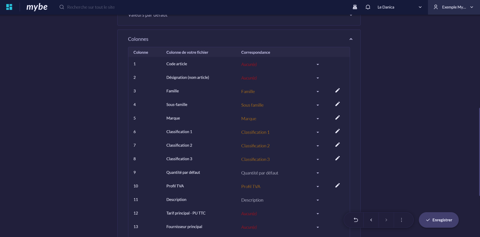The image size is (480, 237).
Task: Go to previous step with left chevron
Action: pyautogui.click(x=371, y=220)
